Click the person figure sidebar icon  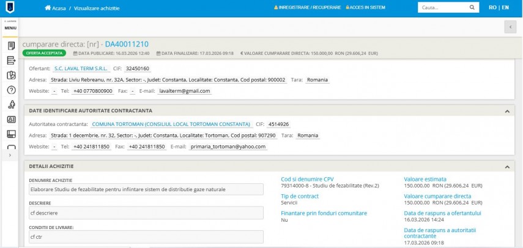click(10, 104)
